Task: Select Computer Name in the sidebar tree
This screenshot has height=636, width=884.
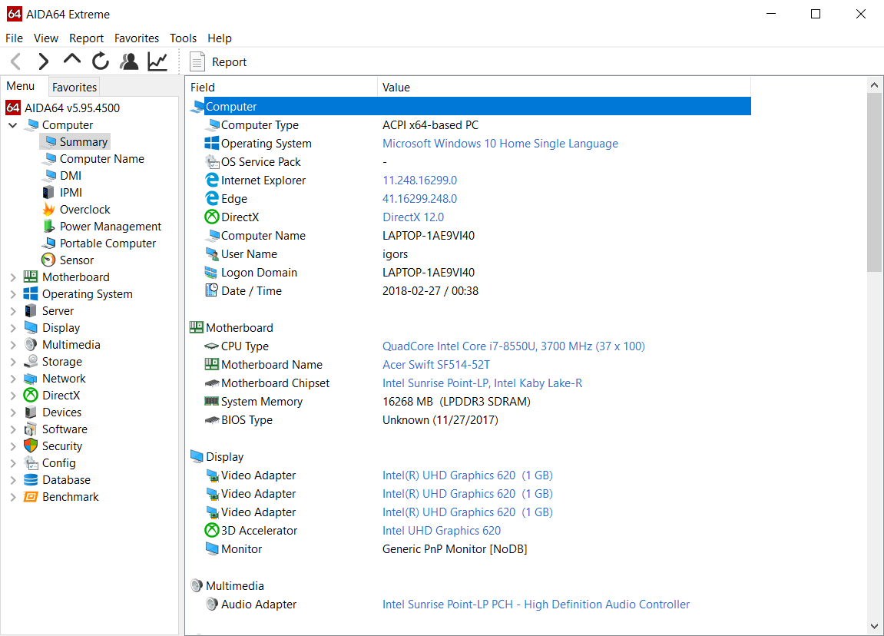Action: coord(101,159)
